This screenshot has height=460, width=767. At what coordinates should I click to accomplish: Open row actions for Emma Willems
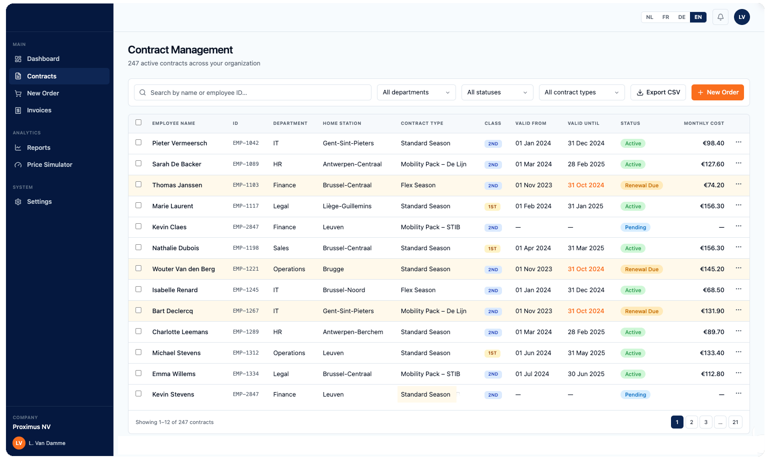pos(738,373)
